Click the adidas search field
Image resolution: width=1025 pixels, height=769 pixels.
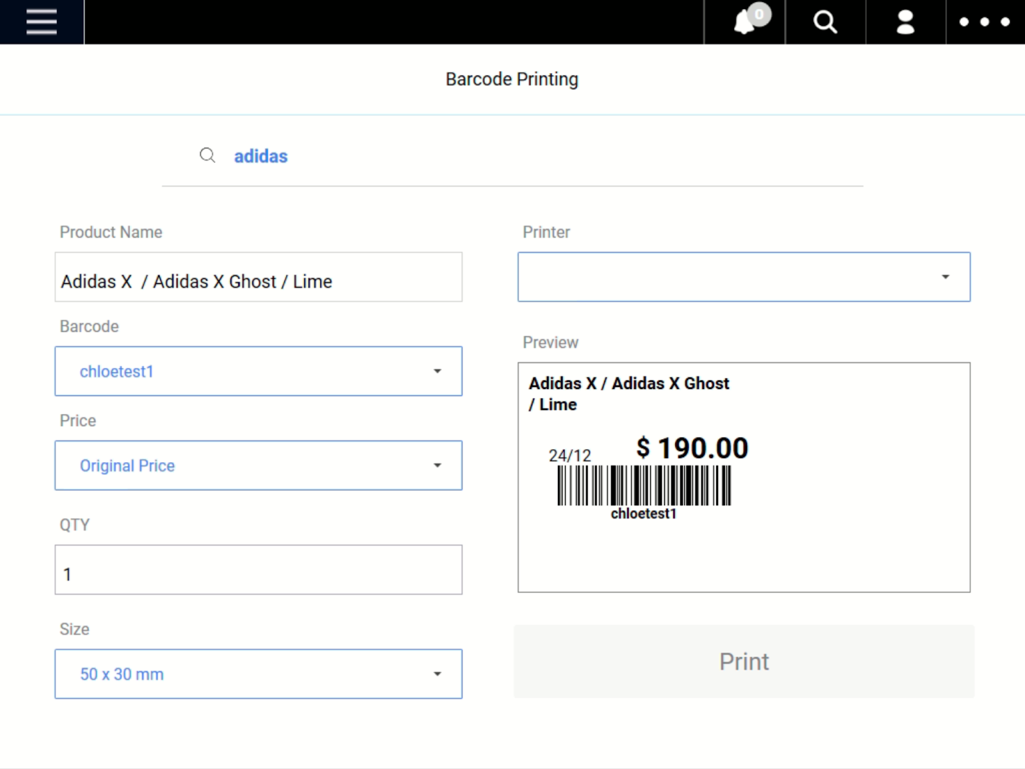[512, 156]
